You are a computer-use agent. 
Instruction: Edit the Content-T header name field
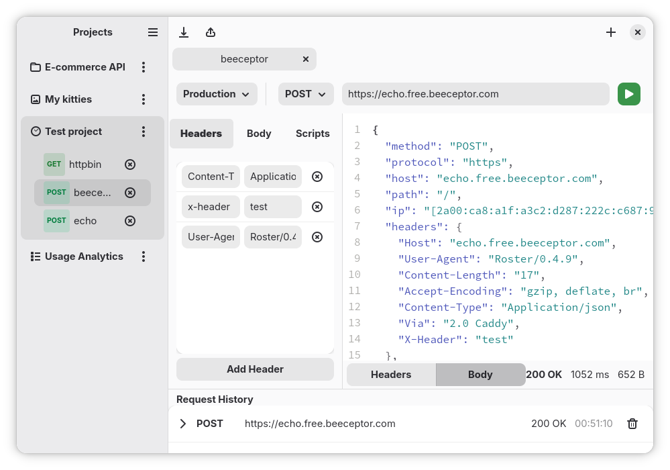(x=211, y=177)
